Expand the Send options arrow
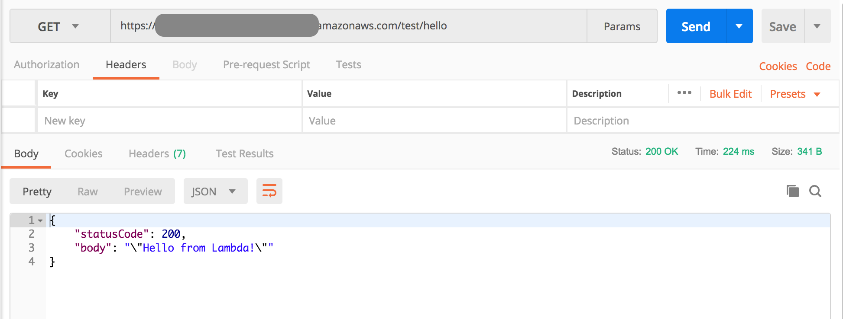Screen dimensions: 843x319 (x=739, y=26)
